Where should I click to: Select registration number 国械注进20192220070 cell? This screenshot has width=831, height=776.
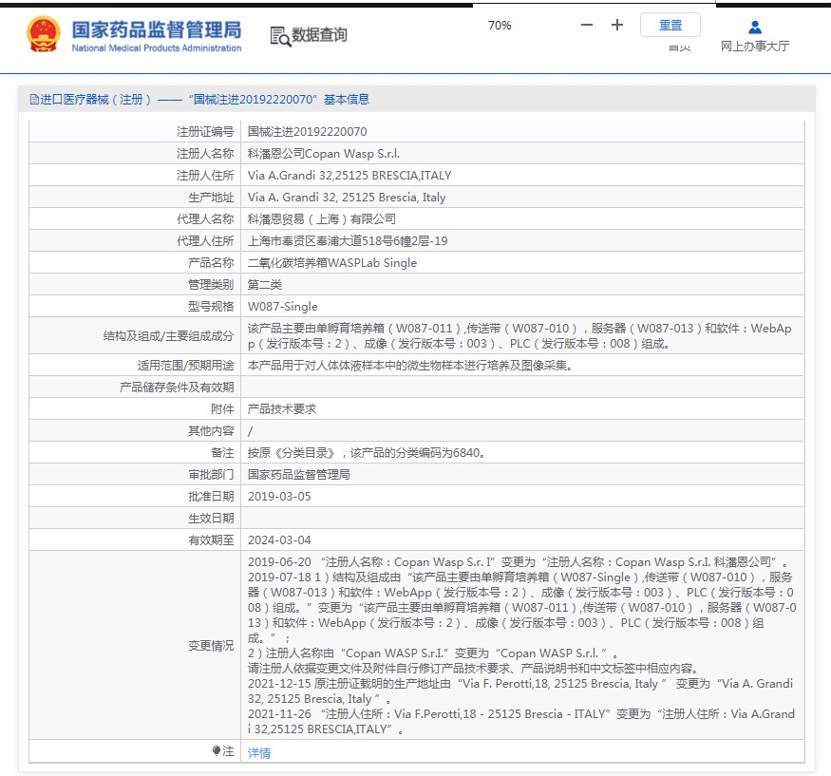pos(522,131)
